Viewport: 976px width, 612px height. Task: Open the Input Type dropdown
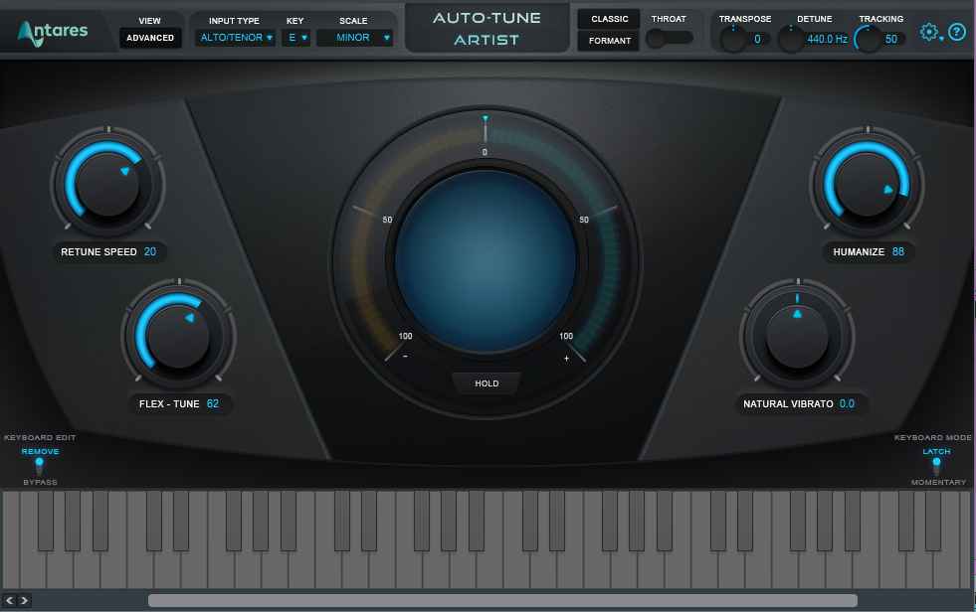point(235,36)
